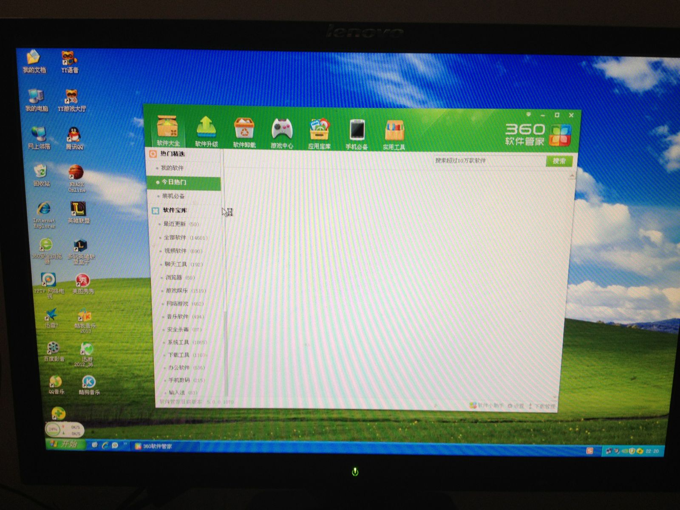The width and height of the screenshot is (680, 510).
Task: Open the 应用宝库 app library
Action: click(x=319, y=134)
